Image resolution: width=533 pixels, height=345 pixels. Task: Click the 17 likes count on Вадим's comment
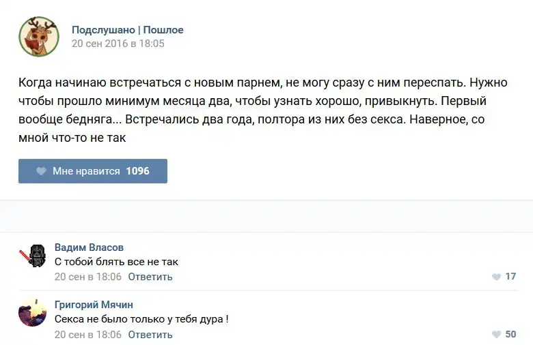510,277
